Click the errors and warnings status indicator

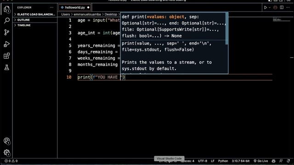[11, 161]
